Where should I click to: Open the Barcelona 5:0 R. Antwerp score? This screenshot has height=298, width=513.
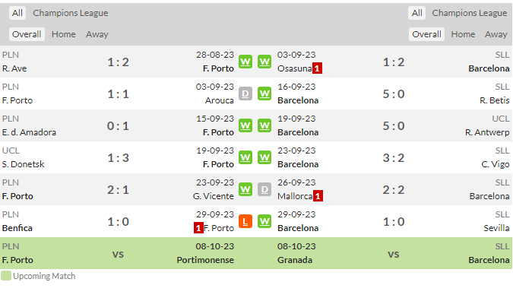[x=394, y=126]
